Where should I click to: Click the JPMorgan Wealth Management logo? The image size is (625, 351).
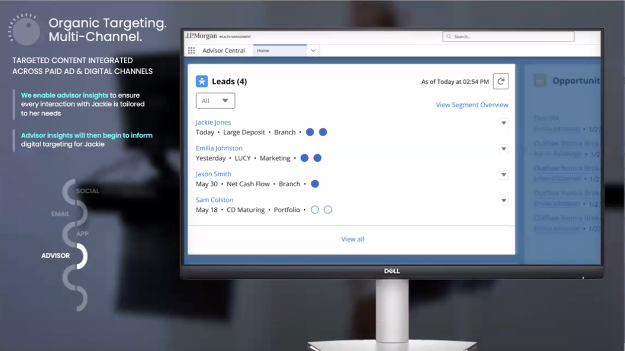218,36
